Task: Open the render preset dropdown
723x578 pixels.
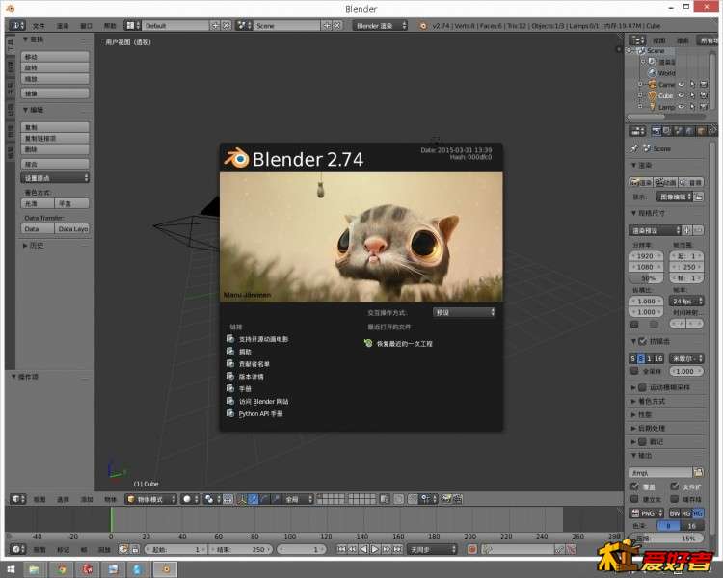Action: pos(655,230)
